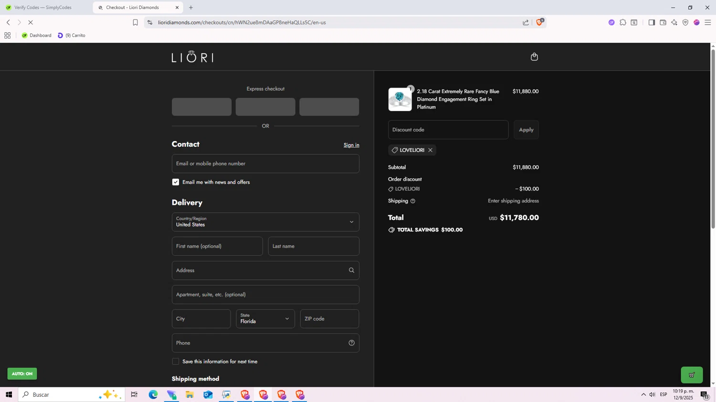716x402 pixels.
Task: Bookmark this page with the bookmark icon
Action: (x=135, y=22)
